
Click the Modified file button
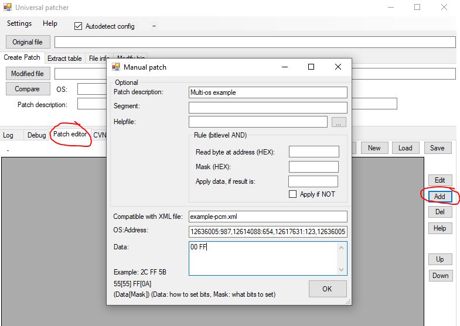pyautogui.click(x=28, y=74)
